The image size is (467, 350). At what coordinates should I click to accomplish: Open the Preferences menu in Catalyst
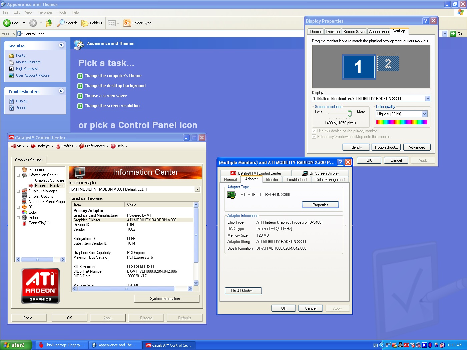click(x=94, y=146)
